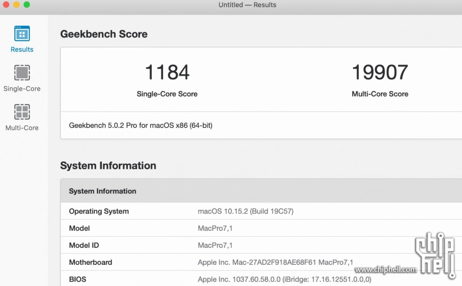The image size is (462, 286).
Task: Click the System Information section heading
Action: (108, 166)
